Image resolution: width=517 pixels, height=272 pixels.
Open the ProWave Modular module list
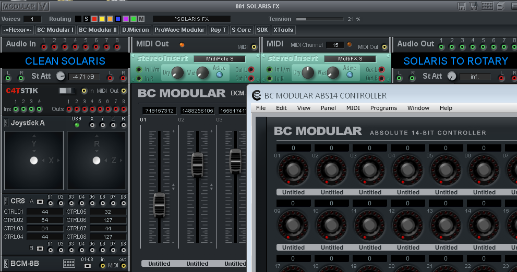pyautogui.click(x=179, y=30)
